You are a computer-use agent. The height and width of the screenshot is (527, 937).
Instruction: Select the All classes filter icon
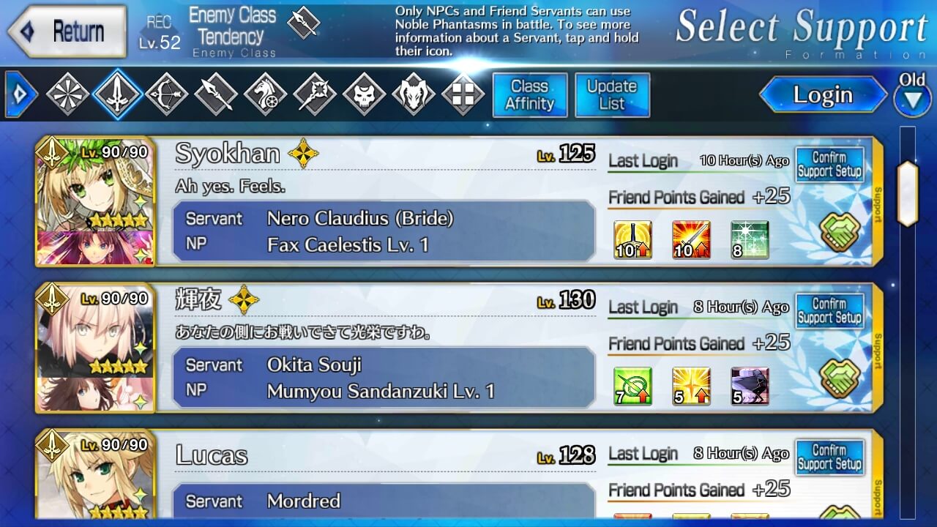67,94
